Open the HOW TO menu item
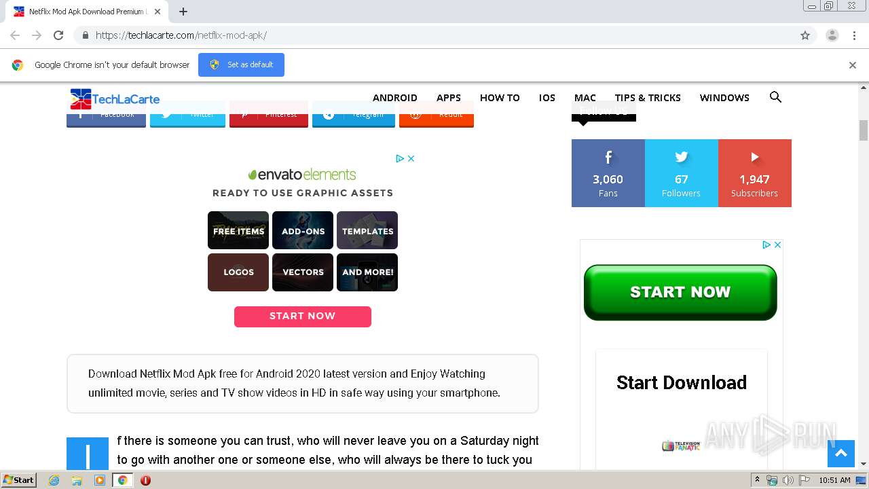The image size is (869, 489). [500, 98]
